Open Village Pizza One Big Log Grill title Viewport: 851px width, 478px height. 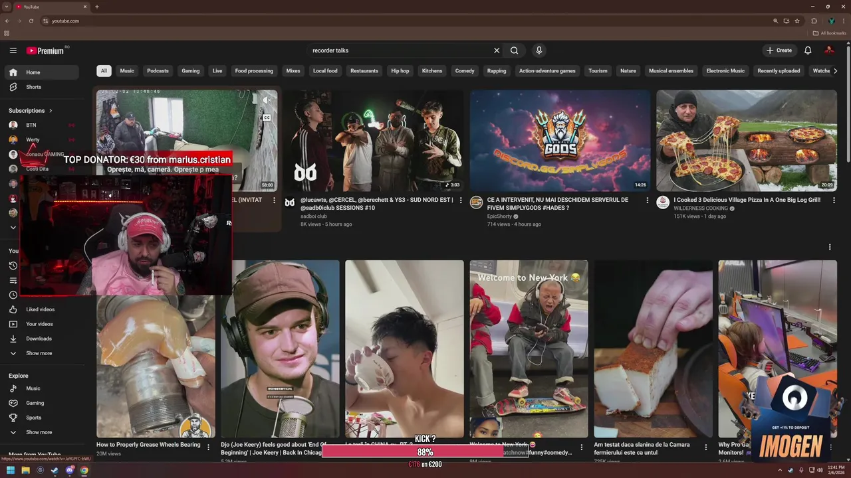pos(747,200)
